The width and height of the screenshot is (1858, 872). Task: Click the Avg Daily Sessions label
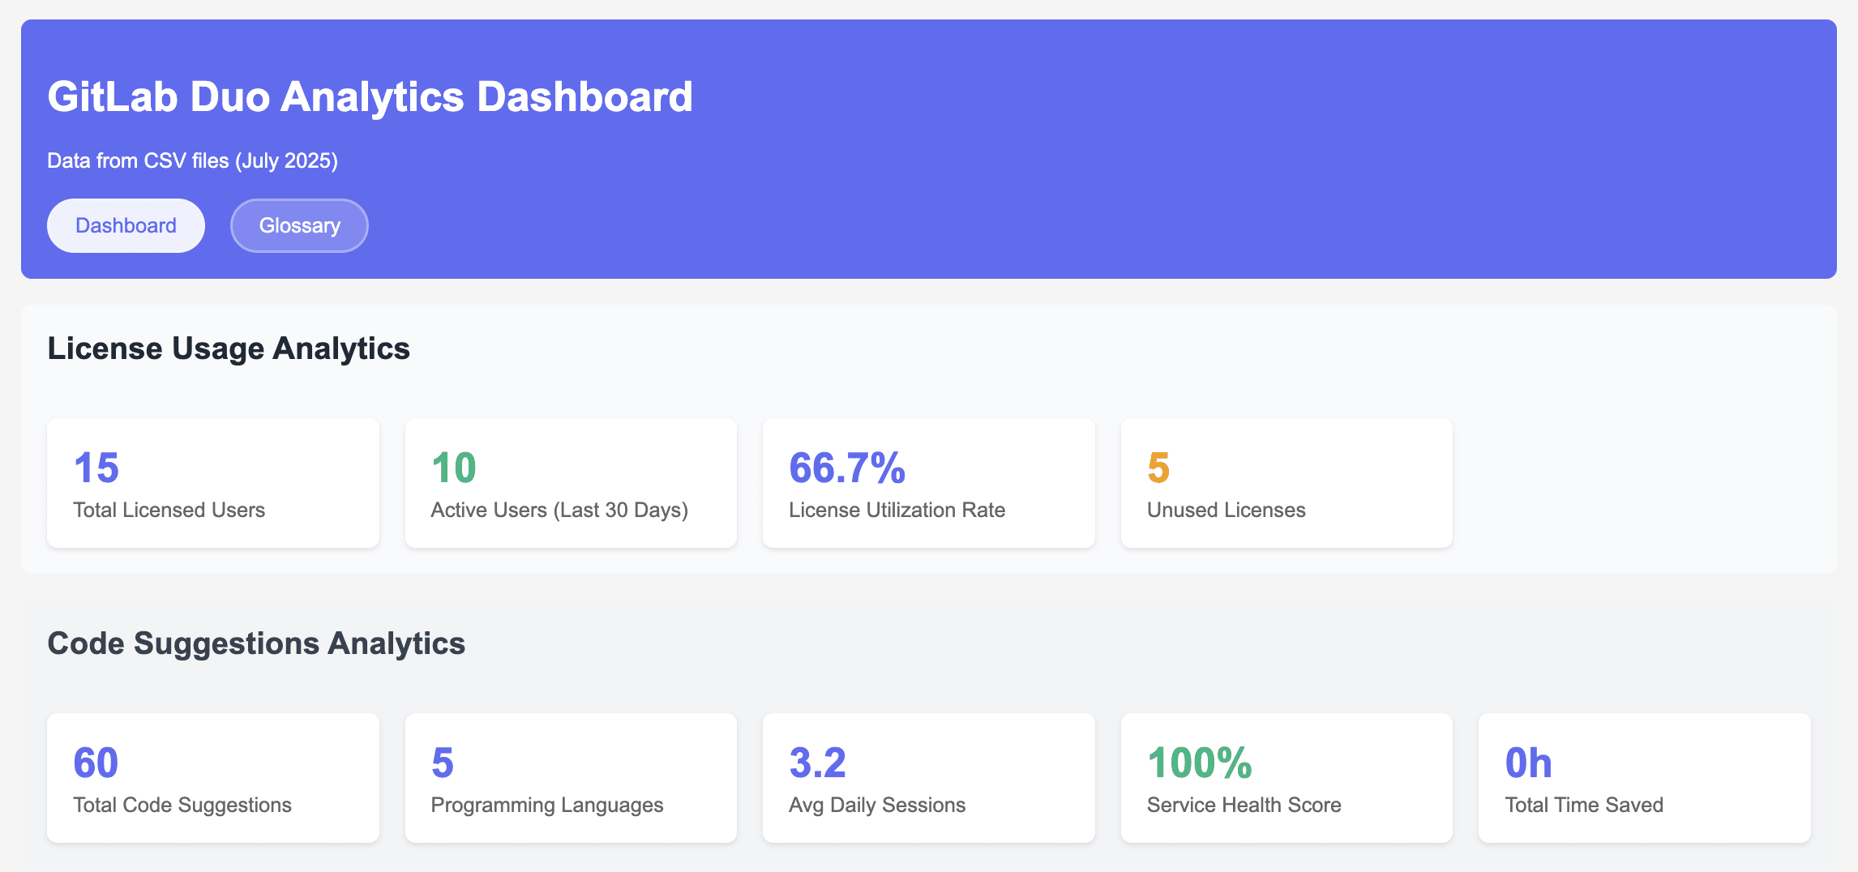click(x=877, y=805)
